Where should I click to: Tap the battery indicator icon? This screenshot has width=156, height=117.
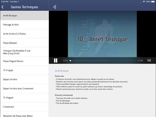point(153,2)
